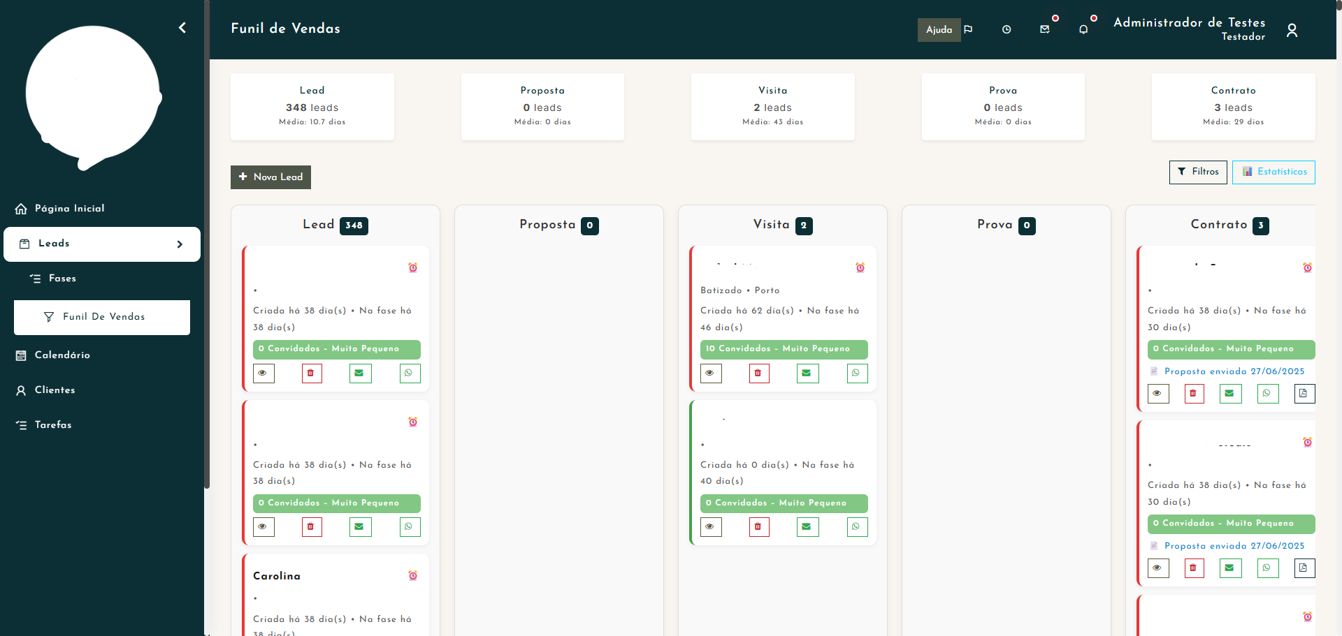View details of first Lead card

tap(263, 373)
